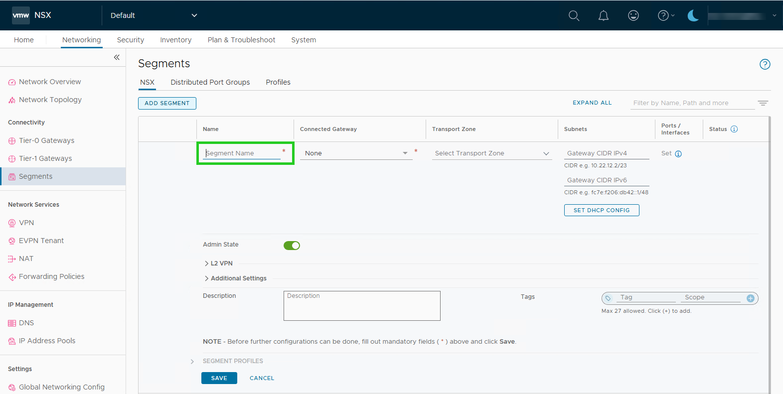Click the Tier-0 Gateways icon
The image size is (783, 394).
pyautogui.click(x=12, y=141)
